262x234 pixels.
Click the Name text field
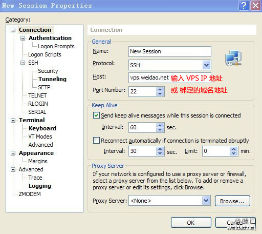(170, 51)
